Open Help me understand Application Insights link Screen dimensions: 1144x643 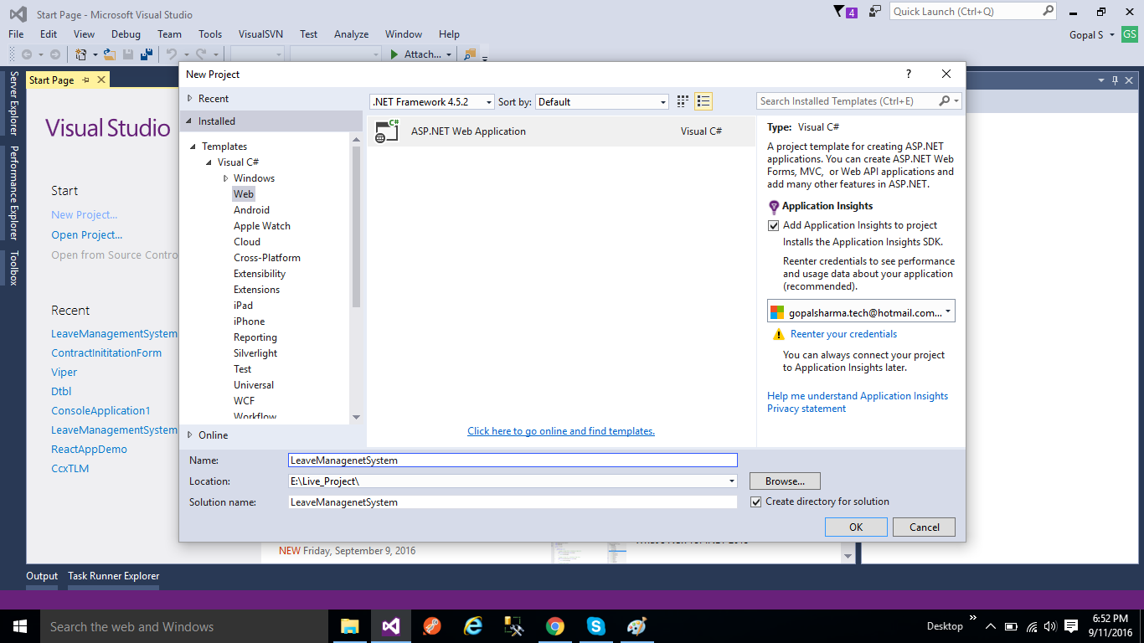click(858, 396)
